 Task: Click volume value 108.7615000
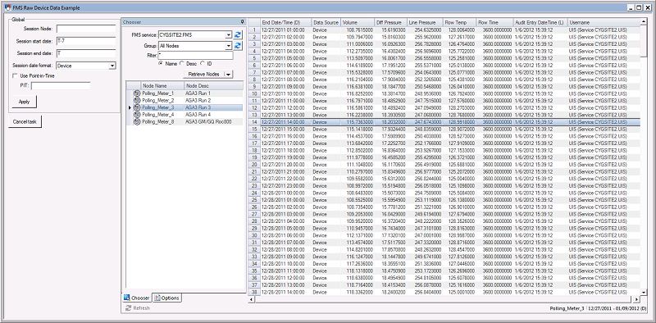[x=360, y=30]
